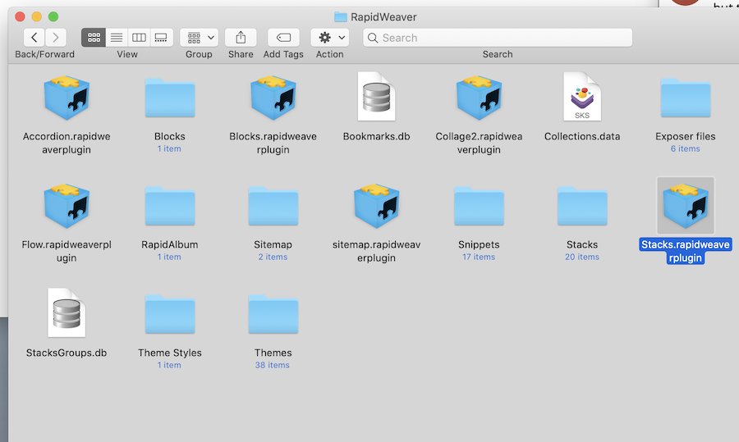The width and height of the screenshot is (739, 442).
Task: Click the Collage2.rapidweaverplugin file name
Action: tap(479, 144)
